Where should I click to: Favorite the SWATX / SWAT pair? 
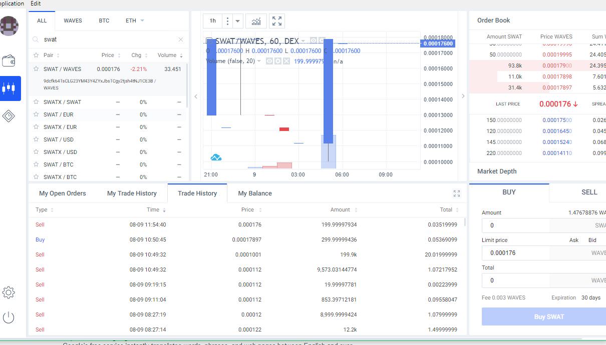click(36, 102)
